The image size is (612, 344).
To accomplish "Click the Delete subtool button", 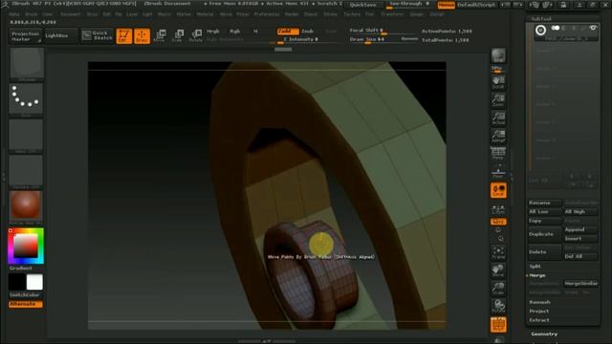I will [544, 252].
